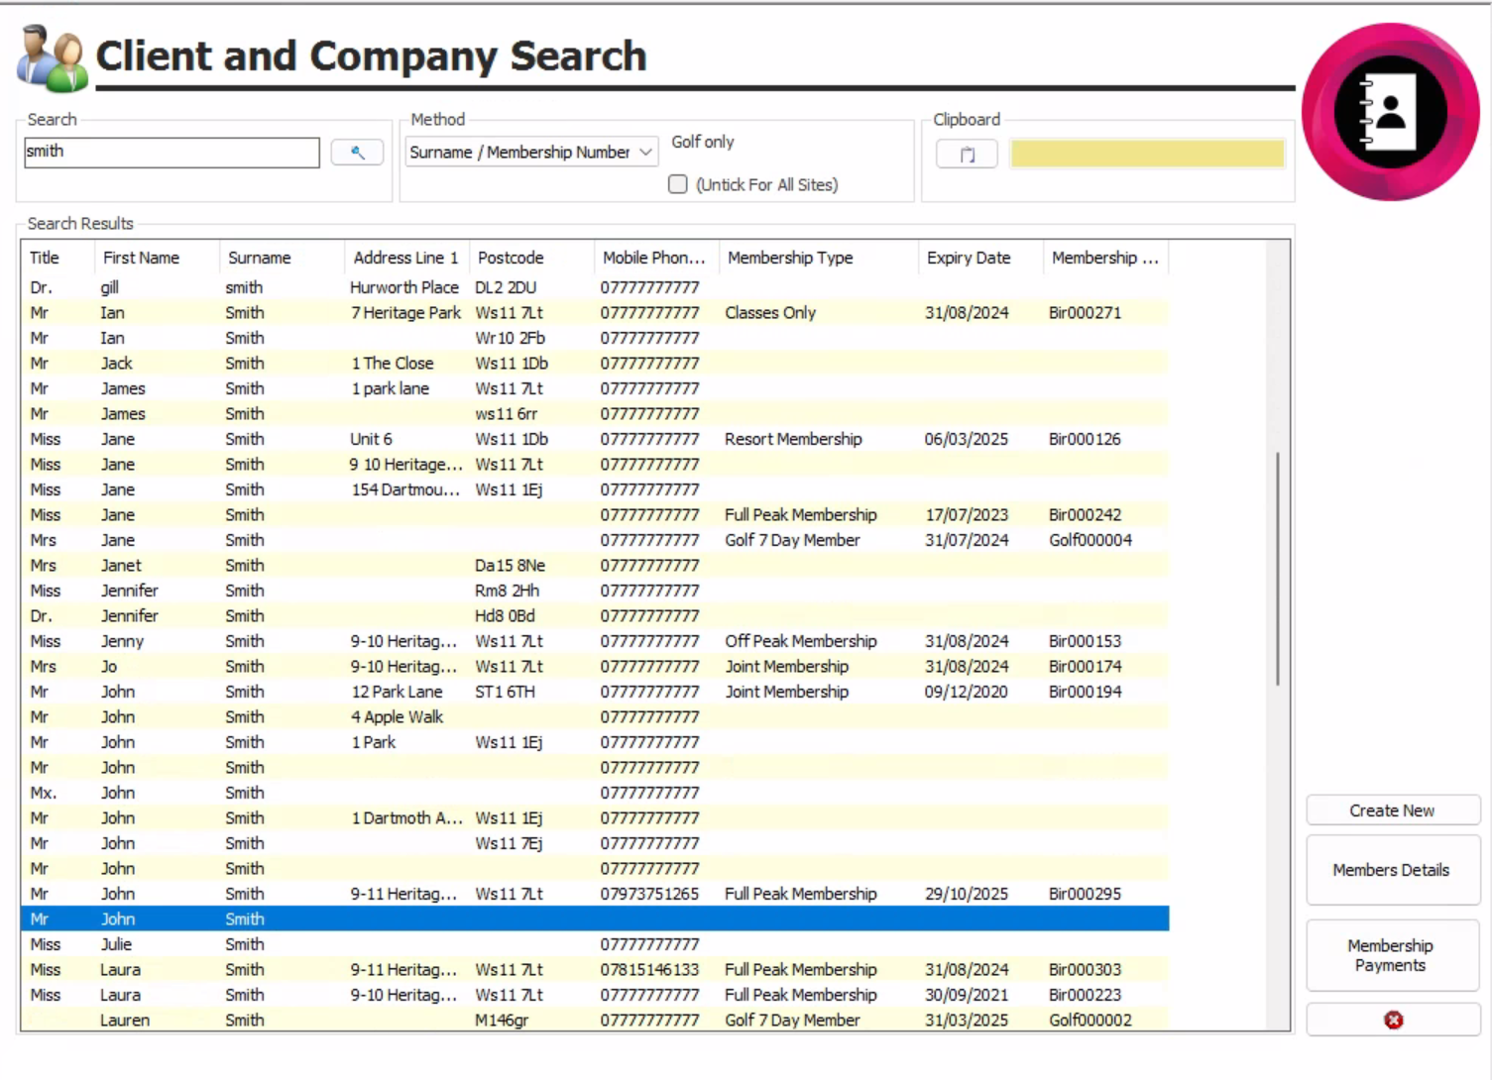Screen dimensions: 1492x1080
Task: Click the Off Peak Membership cell
Action: coord(801,641)
